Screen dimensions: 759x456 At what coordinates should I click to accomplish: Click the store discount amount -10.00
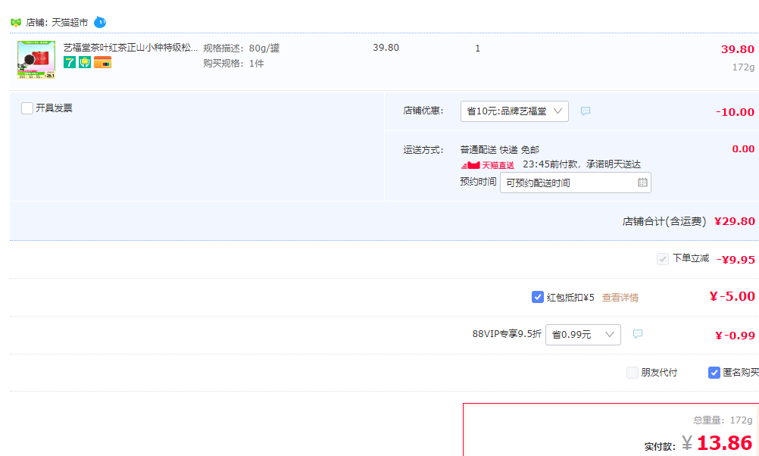click(x=735, y=112)
